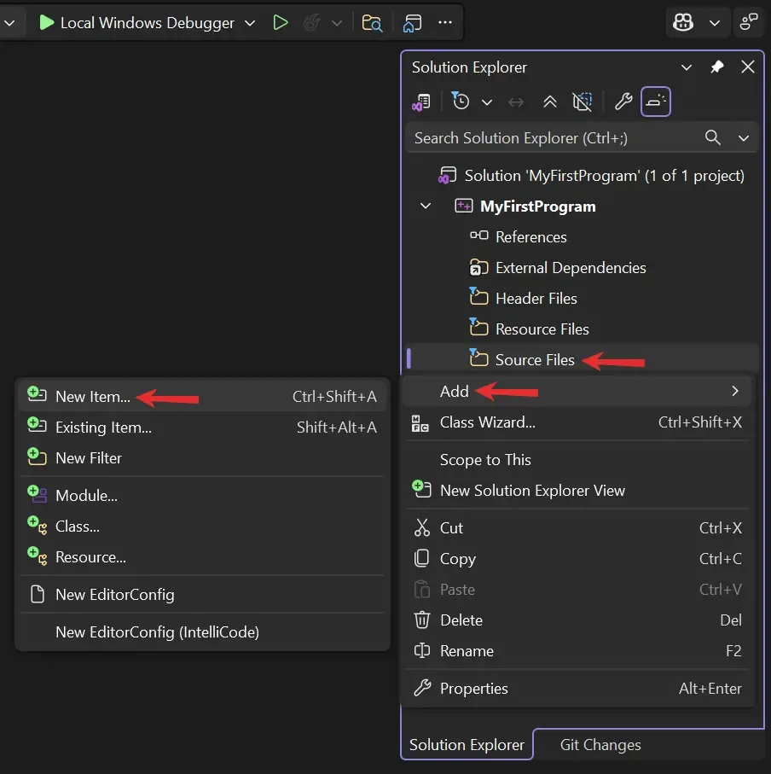The image size is (771, 774).
Task: Click the Find in Files folder icon
Action: [x=372, y=23]
